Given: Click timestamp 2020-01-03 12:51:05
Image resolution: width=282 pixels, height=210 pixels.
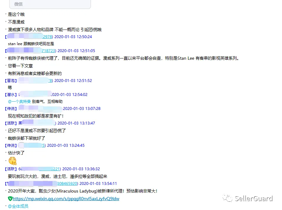Looking at the screenshot, I should tap(76, 51).
